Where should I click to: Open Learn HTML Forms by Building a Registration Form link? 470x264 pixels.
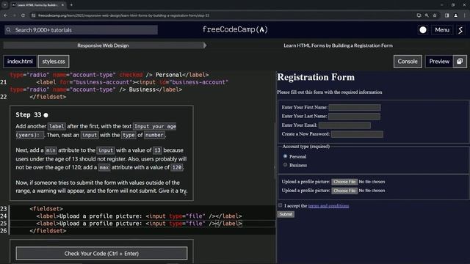338,45
